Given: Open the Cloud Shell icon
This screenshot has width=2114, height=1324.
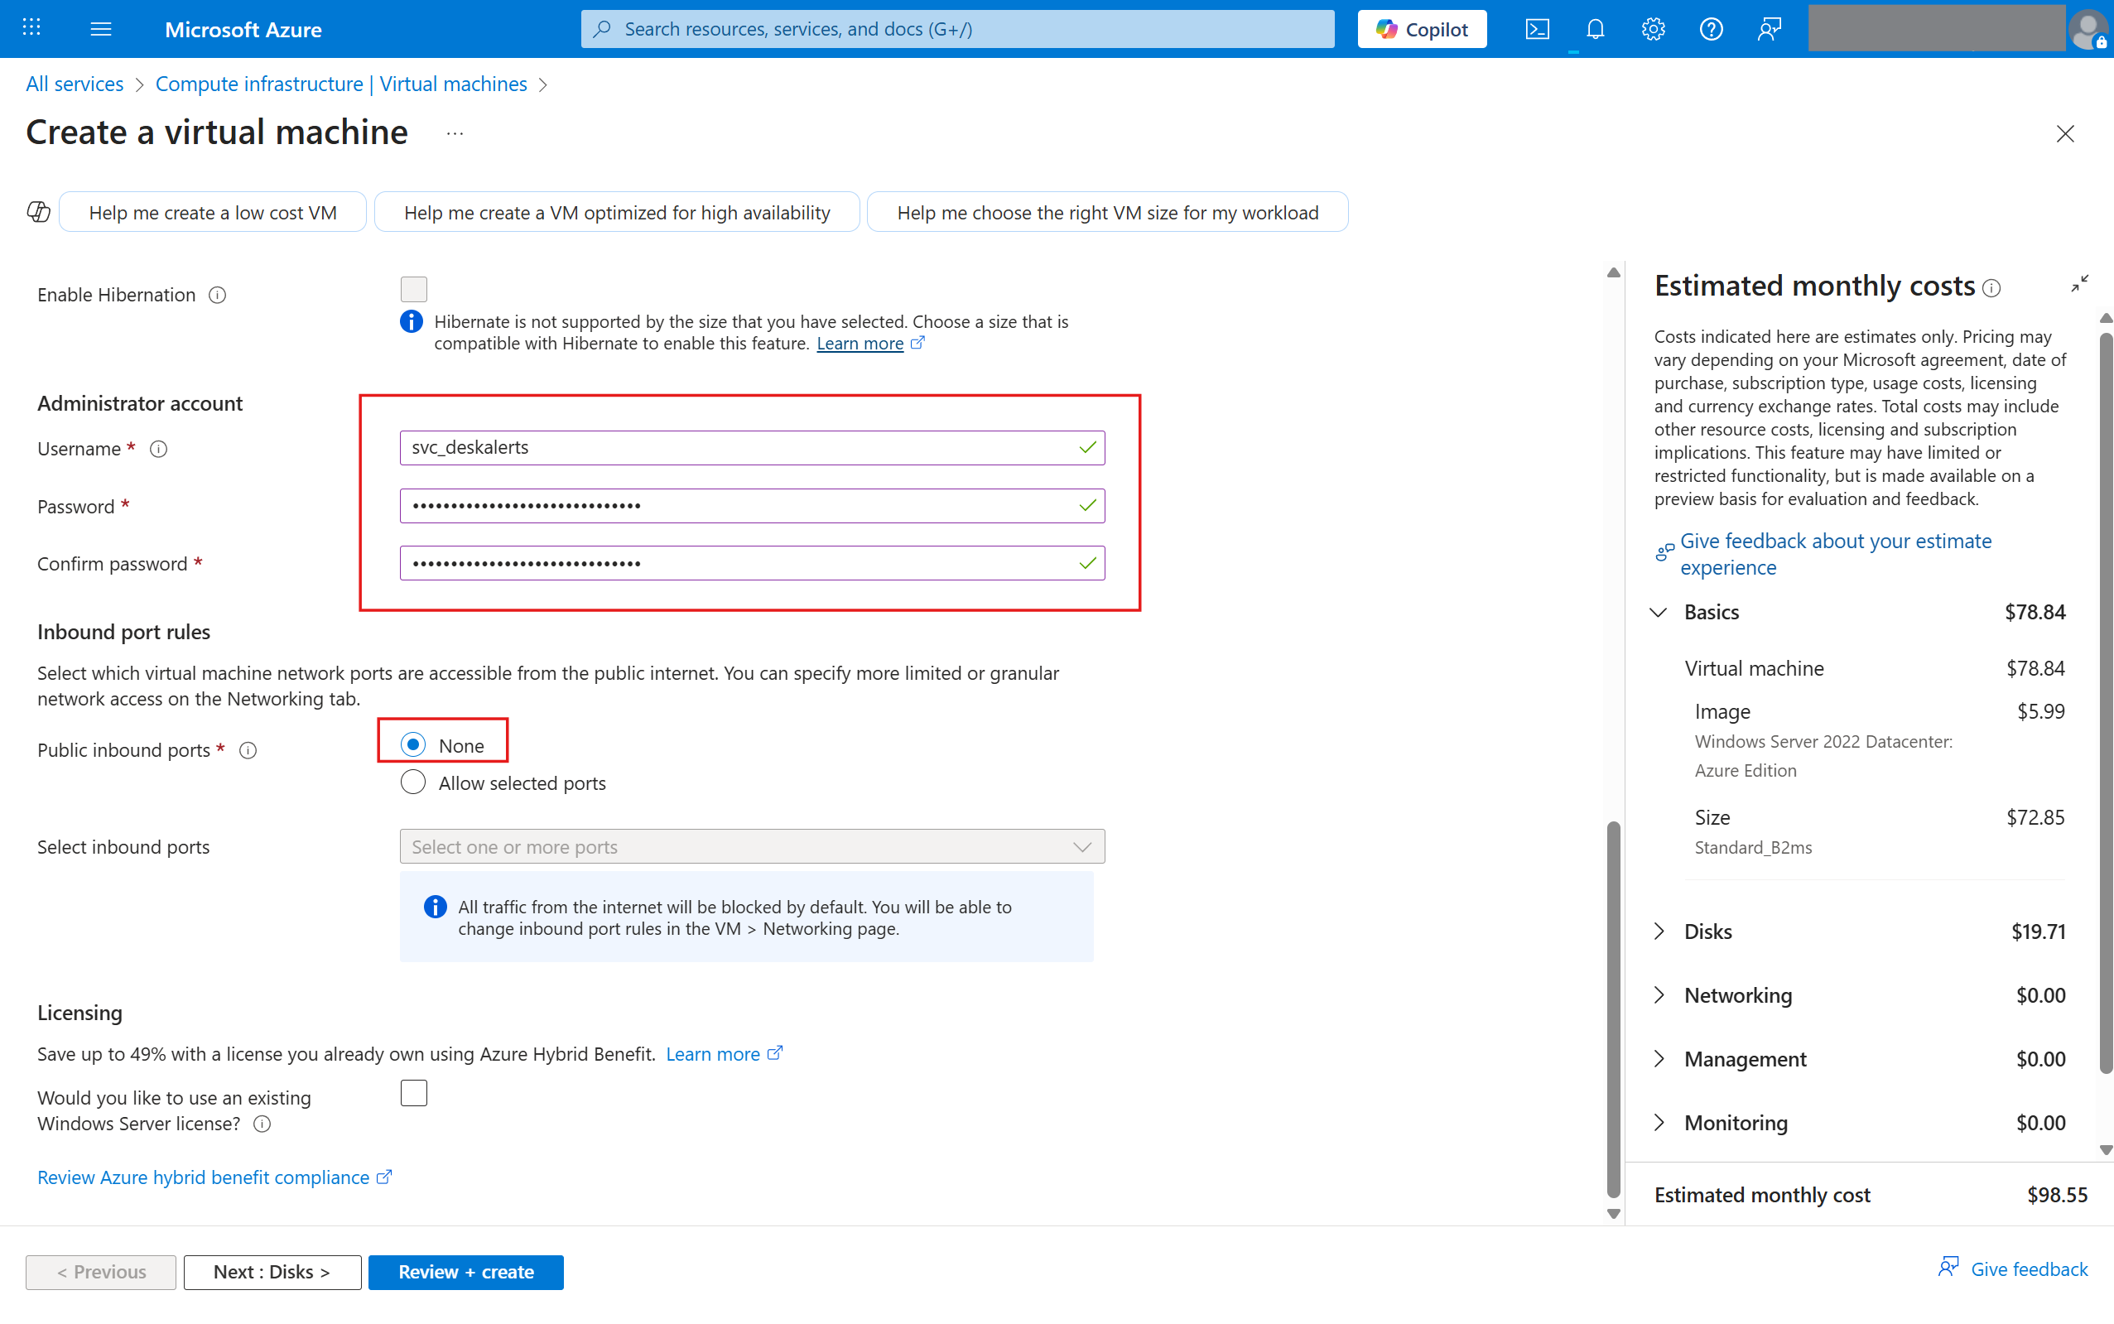Looking at the screenshot, I should [1537, 29].
